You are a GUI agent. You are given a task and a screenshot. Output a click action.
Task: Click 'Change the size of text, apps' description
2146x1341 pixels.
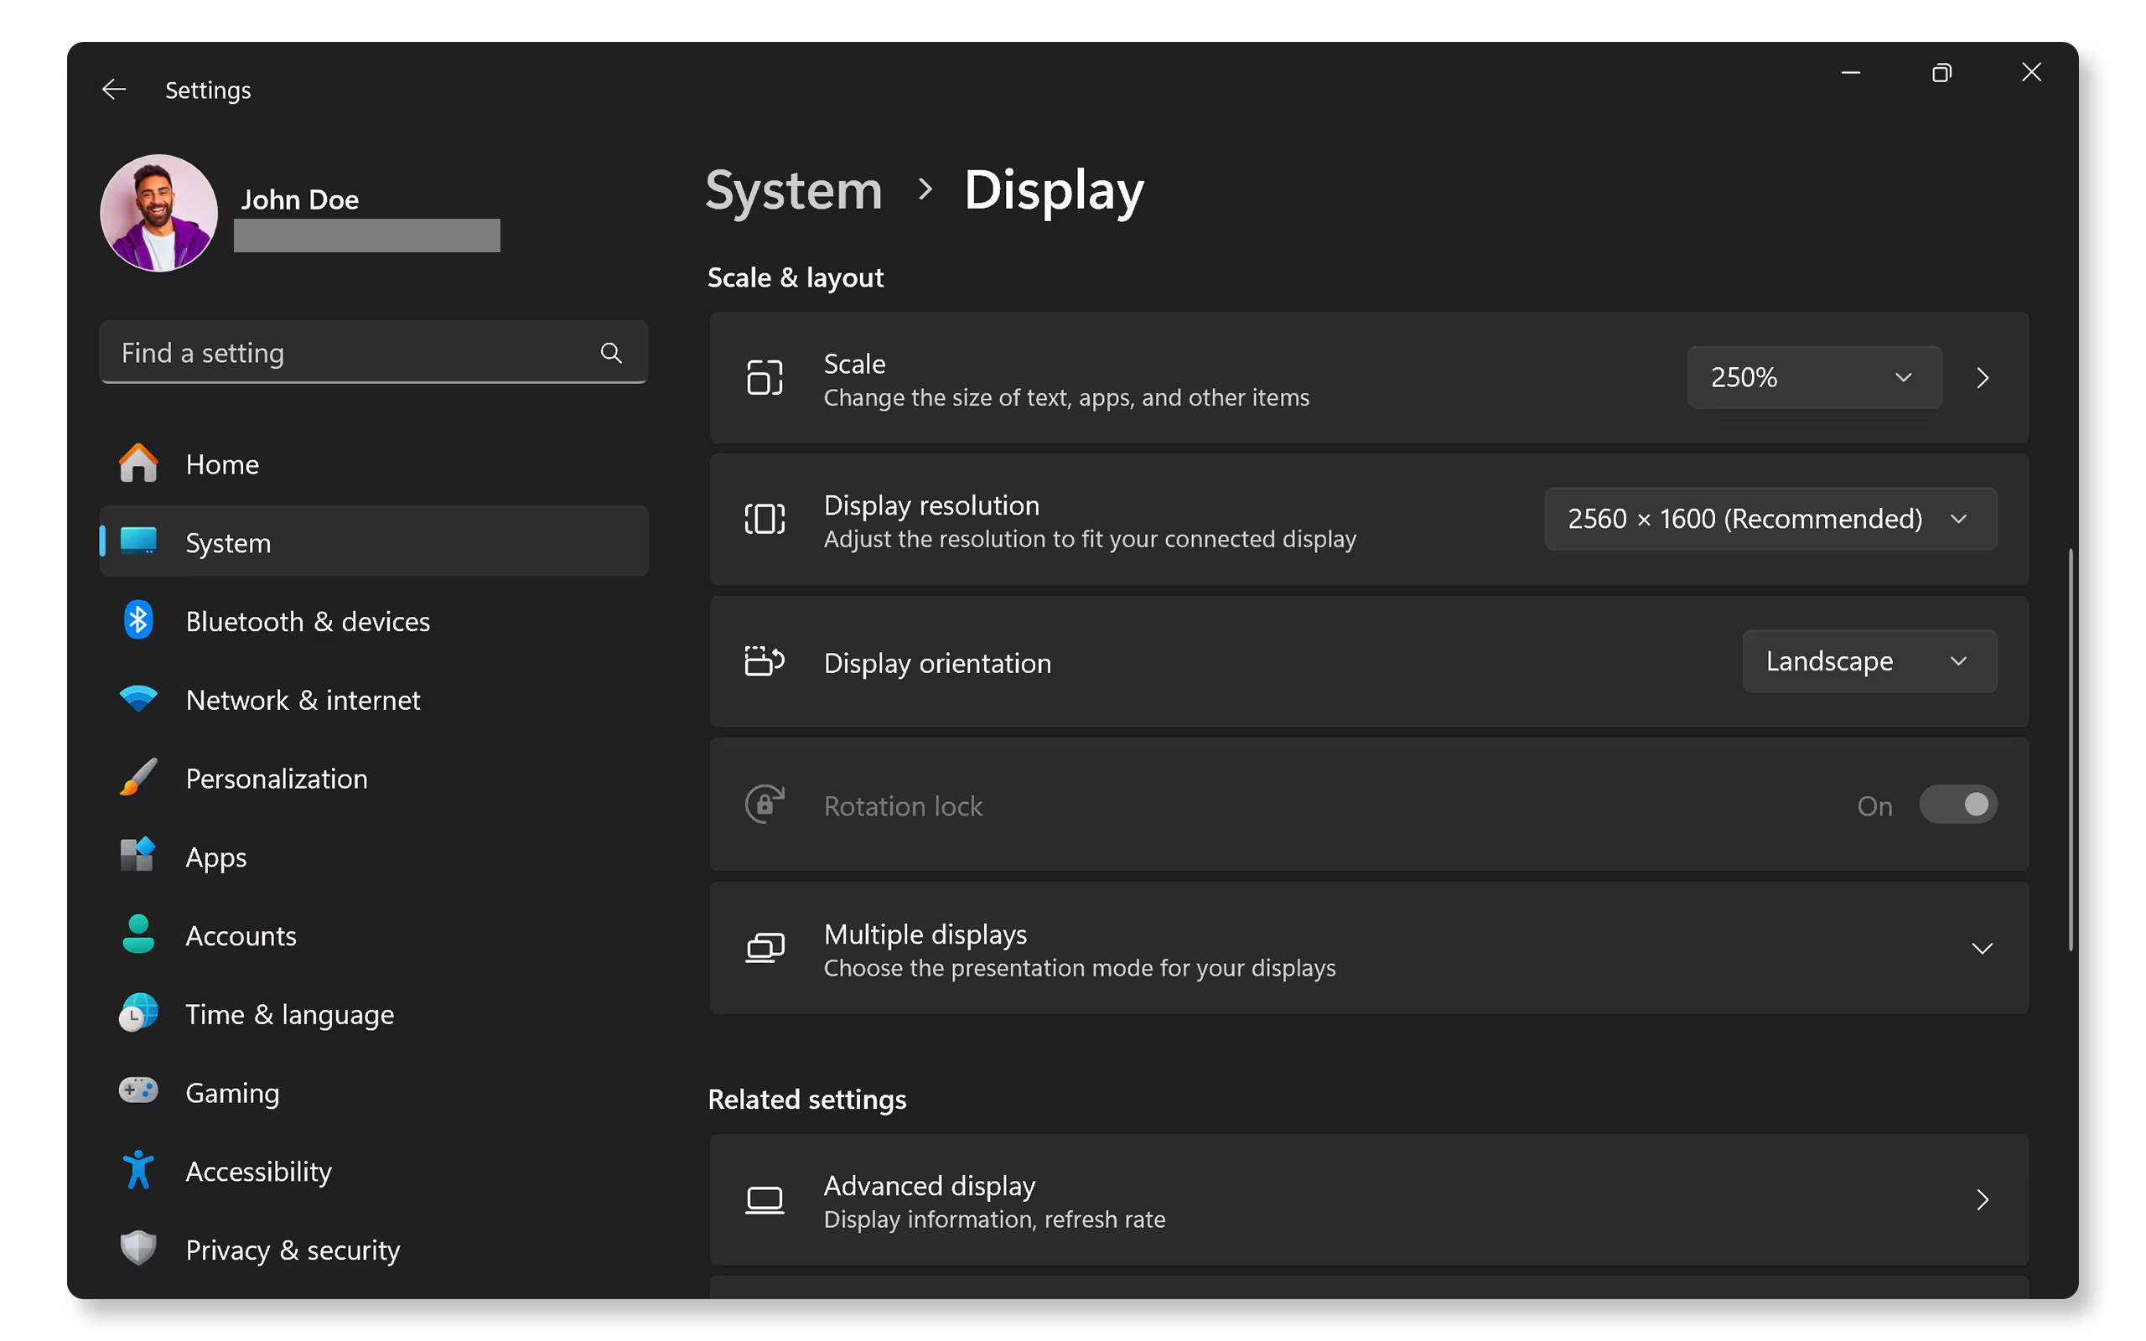1066,397
